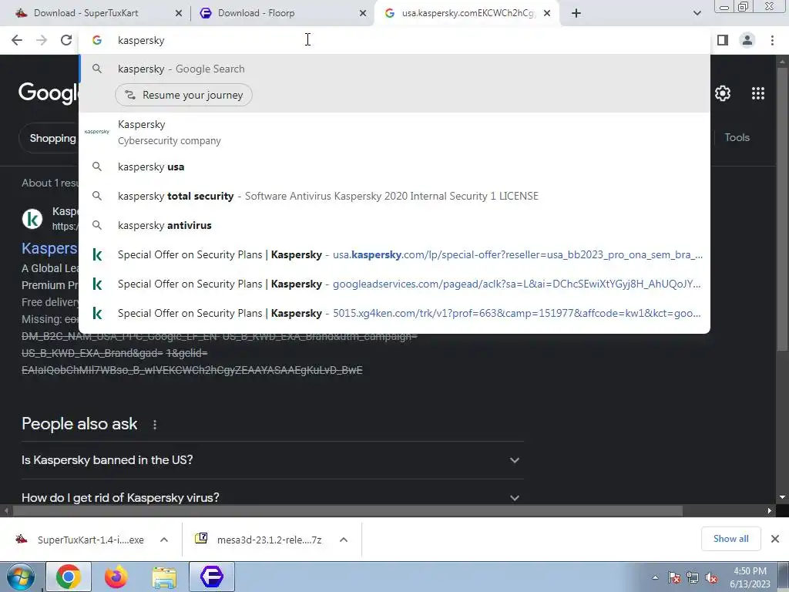Open People also ask options dots
This screenshot has width=789, height=592.
(x=155, y=425)
